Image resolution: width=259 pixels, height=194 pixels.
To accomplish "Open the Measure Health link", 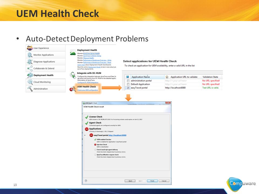I will coord(88,58).
